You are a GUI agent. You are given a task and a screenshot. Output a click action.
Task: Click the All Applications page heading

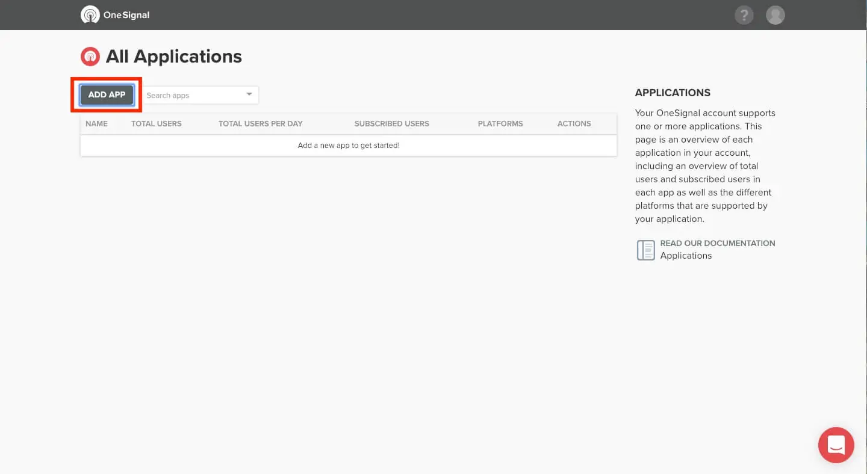click(x=174, y=57)
